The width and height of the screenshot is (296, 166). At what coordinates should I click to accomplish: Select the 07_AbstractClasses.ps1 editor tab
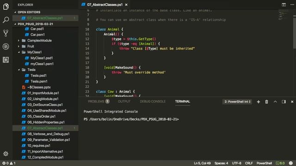tap(105, 5)
